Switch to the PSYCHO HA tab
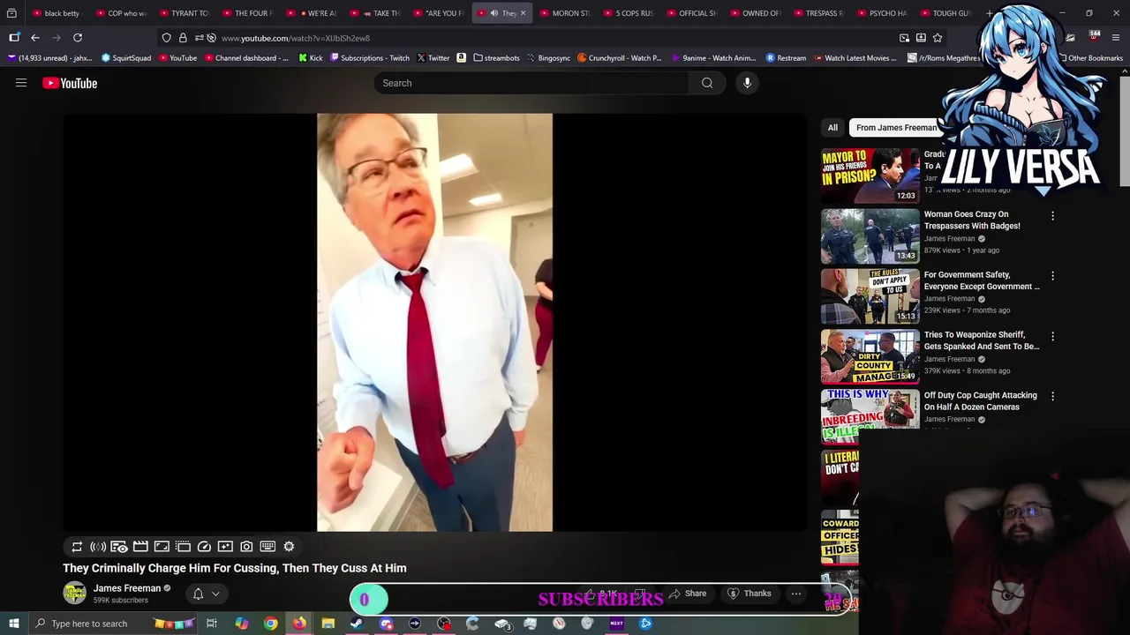Screen dimensions: 1130x635 (x=884, y=13)
